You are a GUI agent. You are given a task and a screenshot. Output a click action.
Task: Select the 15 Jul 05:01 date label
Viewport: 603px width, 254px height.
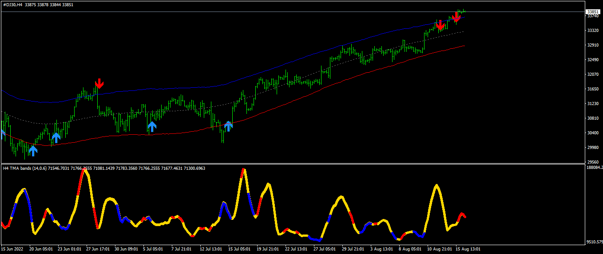pyautogui.click(x=239, y=249)
